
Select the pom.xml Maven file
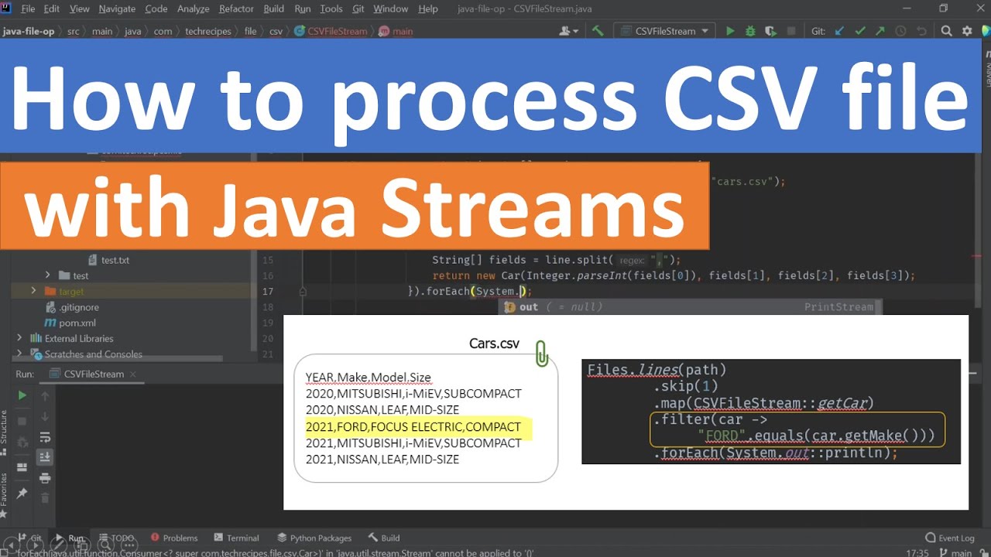(x=70, y=323)
